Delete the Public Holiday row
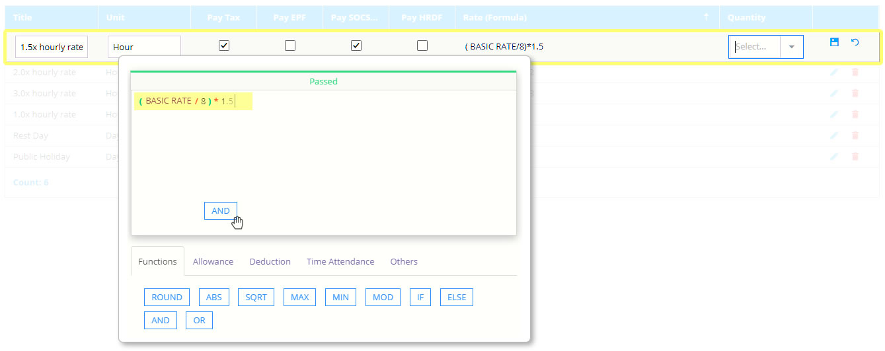This screenshot has width=885, height=351. coord(855,157)
